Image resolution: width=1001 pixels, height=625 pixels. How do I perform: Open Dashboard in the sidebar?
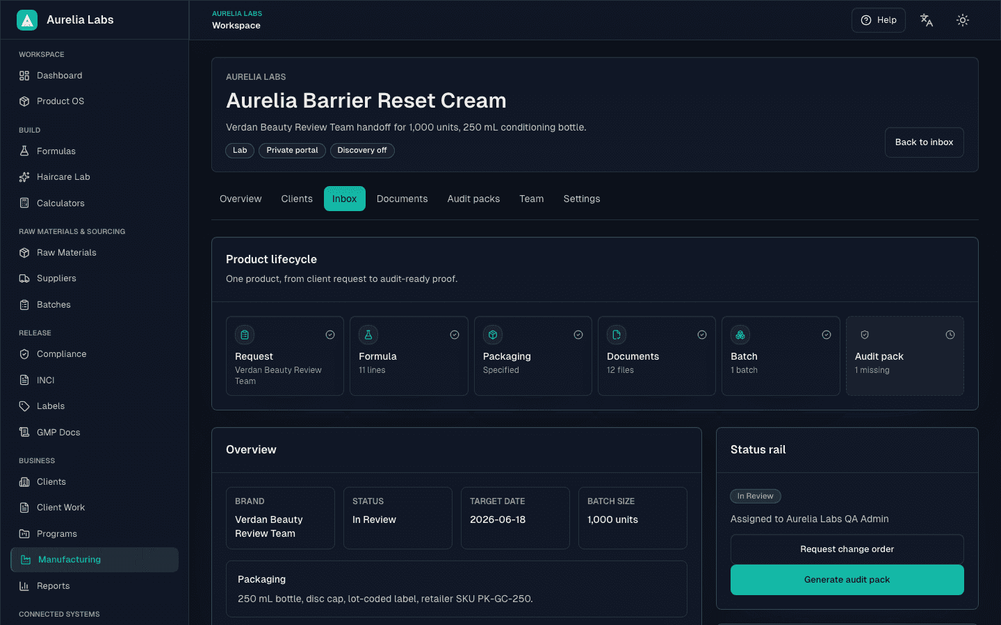[x=95, y=76]
